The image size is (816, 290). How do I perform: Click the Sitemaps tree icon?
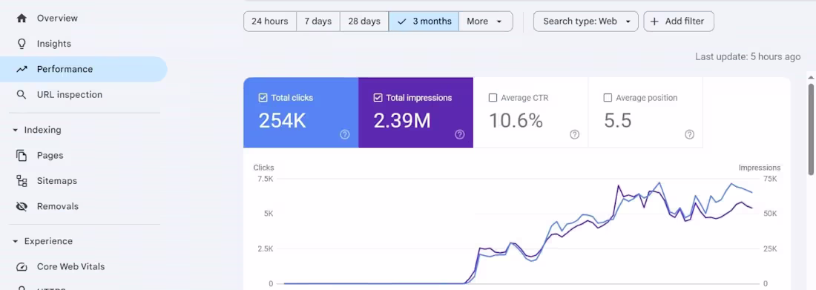point(22,181)
